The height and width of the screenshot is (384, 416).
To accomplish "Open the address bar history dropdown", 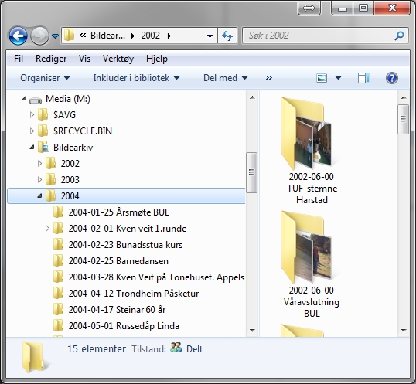I will point(210,36).
